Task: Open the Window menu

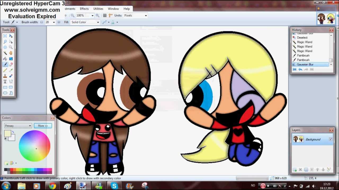Action: (113, 9)
